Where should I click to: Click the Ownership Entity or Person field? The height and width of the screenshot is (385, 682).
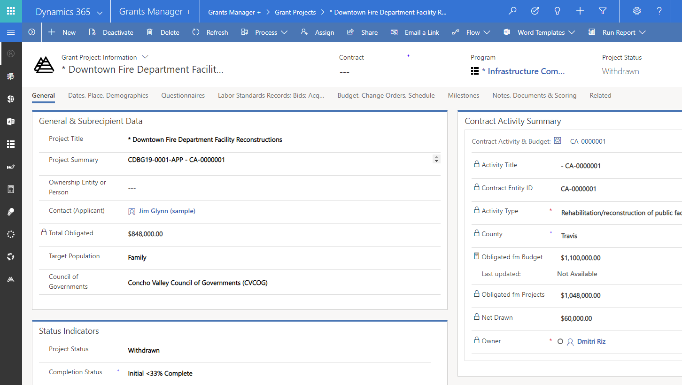[284, 188]
